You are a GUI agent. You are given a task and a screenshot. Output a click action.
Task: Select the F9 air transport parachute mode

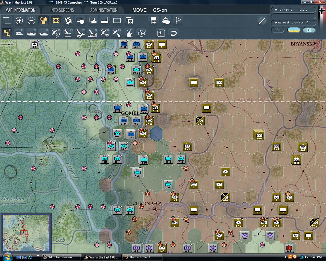tap(105, 33)
